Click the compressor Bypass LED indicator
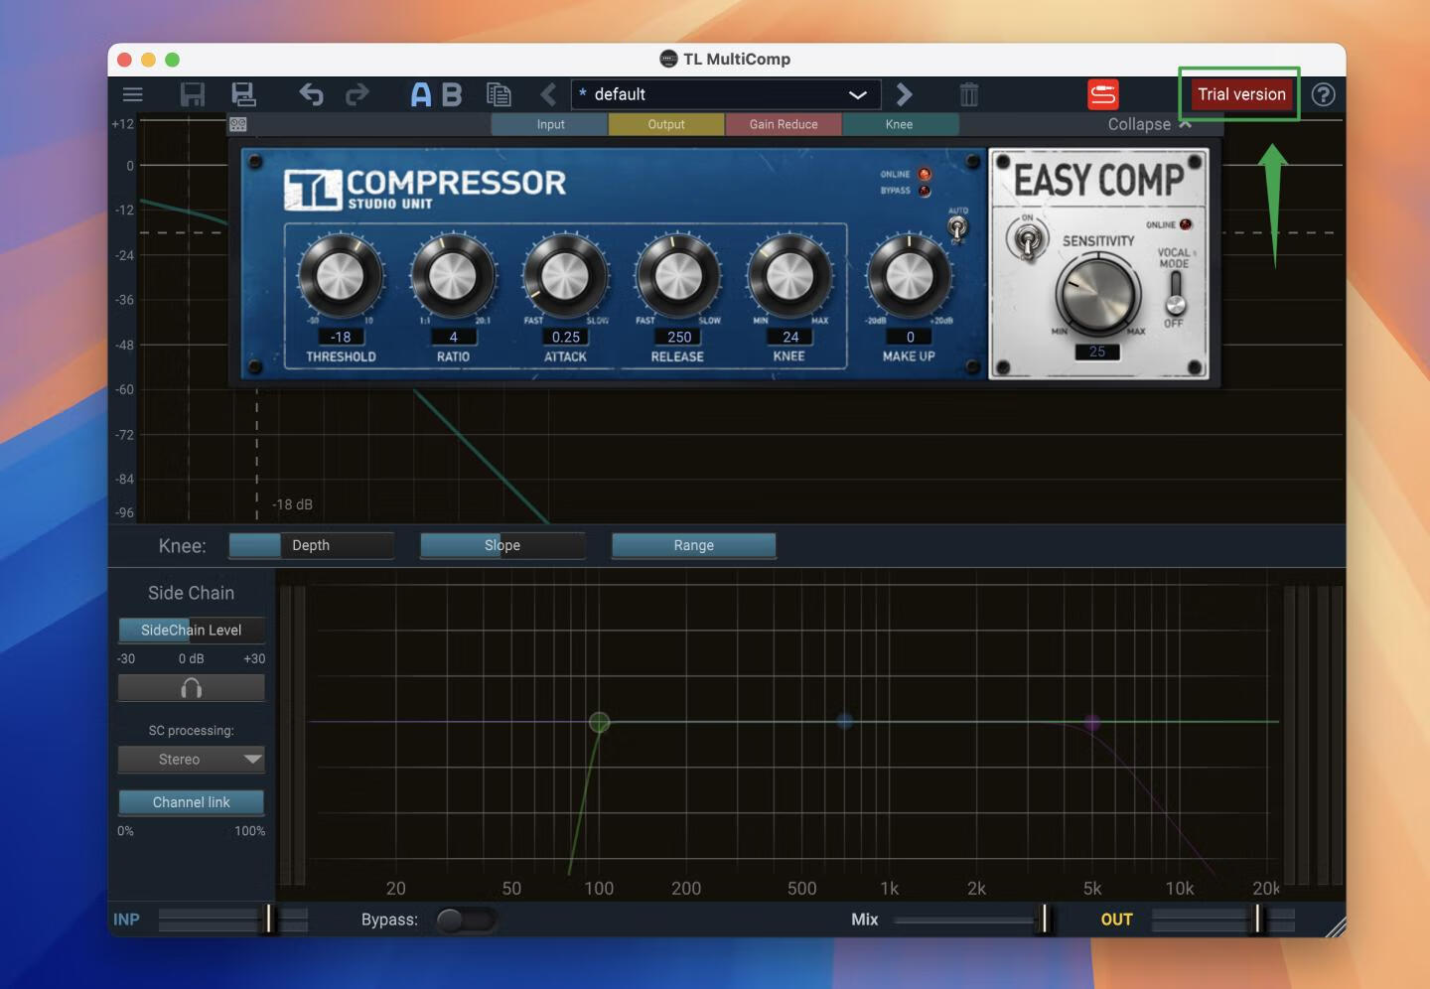Image resolution: width=1430 pixels, height=989 pixels. tap(925, 191)
